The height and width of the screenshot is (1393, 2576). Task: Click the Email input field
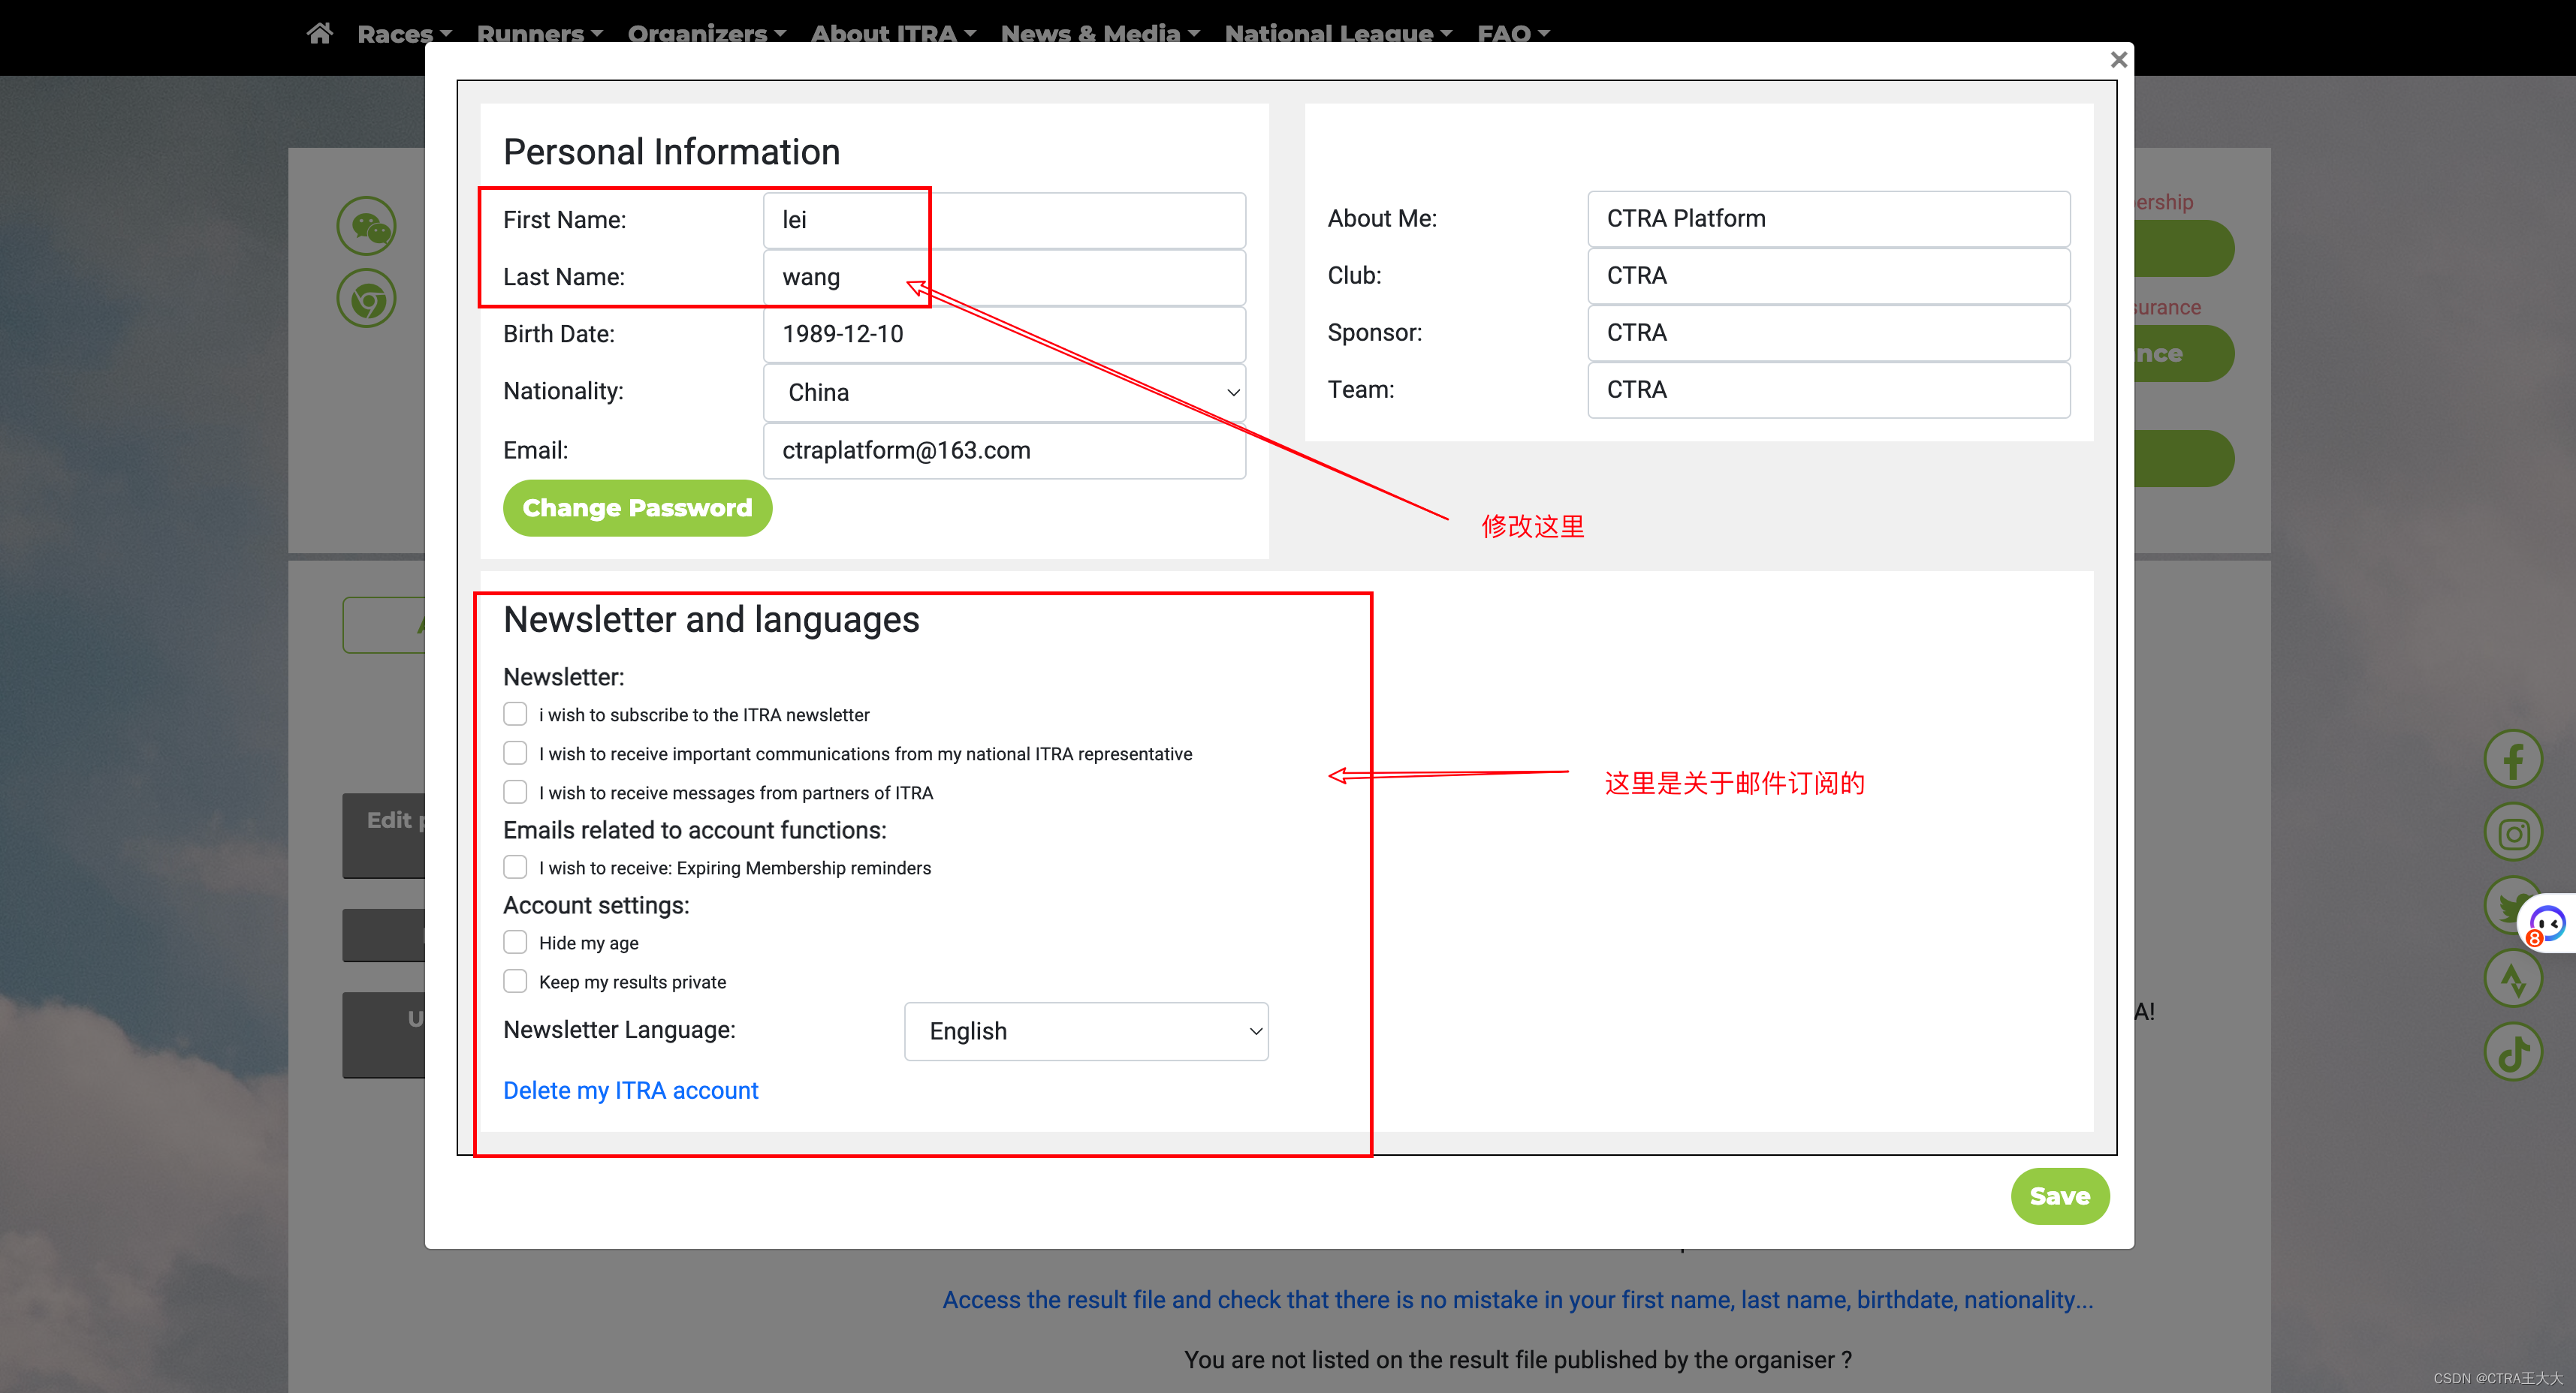coord(1004,450)
